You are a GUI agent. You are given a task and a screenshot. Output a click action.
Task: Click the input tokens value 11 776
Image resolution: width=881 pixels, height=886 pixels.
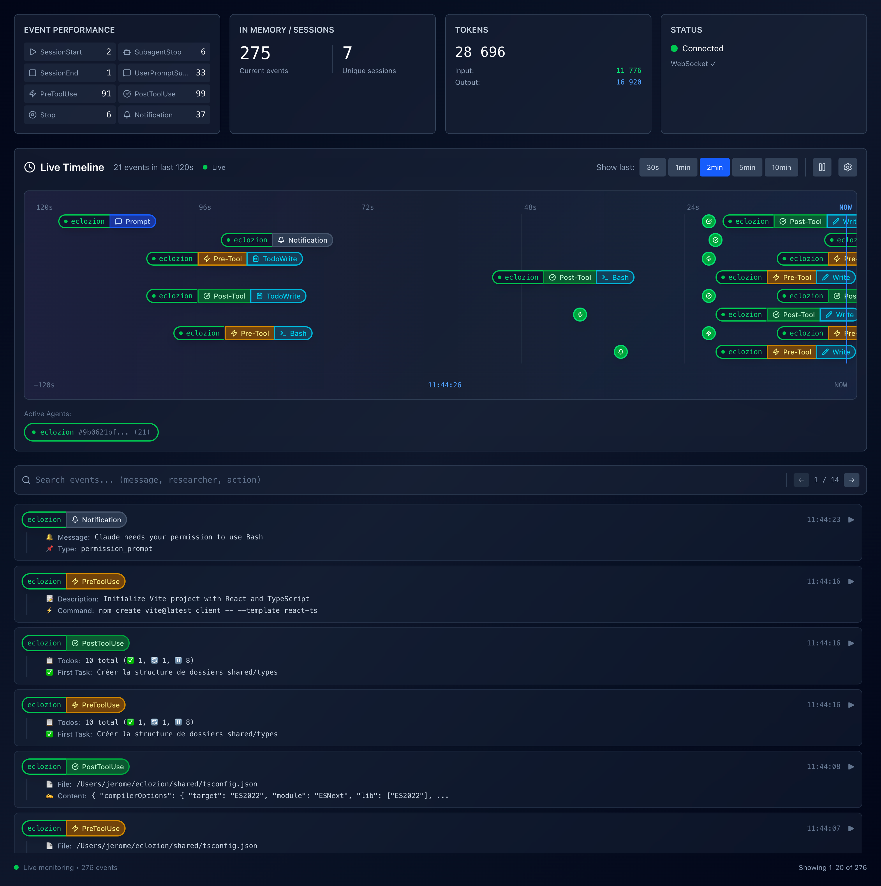click(629, 70)
